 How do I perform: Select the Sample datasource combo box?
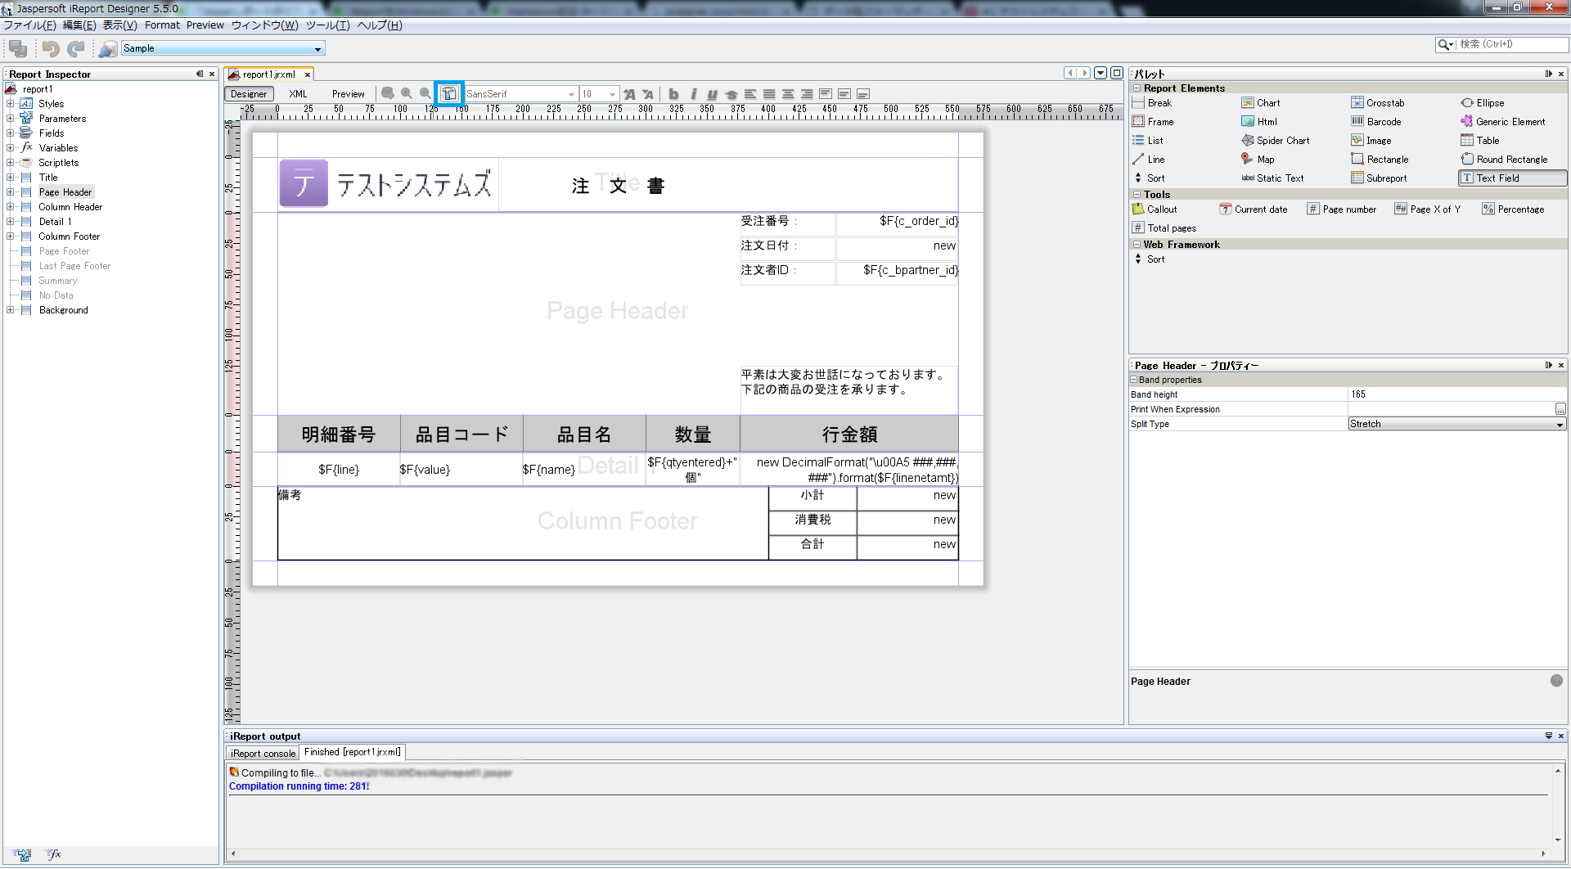coord(223,48)
